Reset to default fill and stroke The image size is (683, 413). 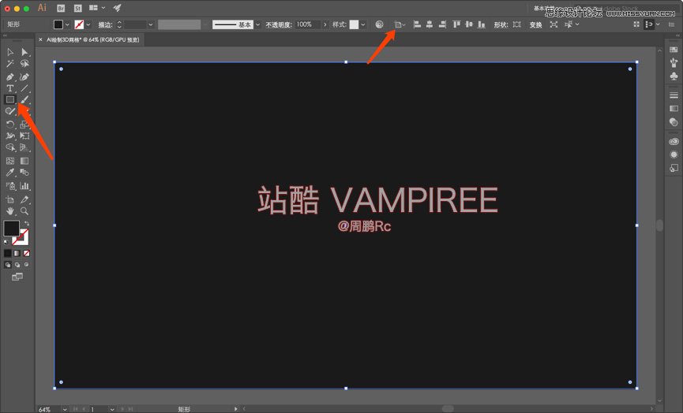click(6, 242)
